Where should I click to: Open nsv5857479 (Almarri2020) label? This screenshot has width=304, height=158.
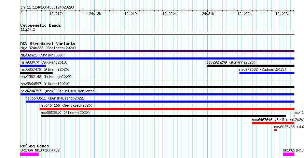point(45,69)
